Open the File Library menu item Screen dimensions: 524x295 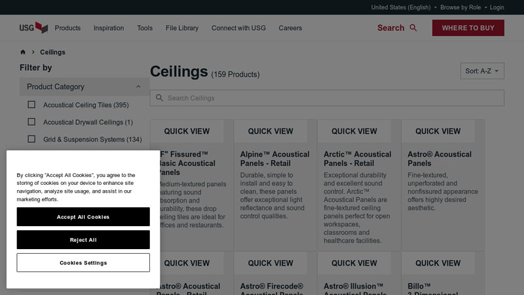coord(182,28)
